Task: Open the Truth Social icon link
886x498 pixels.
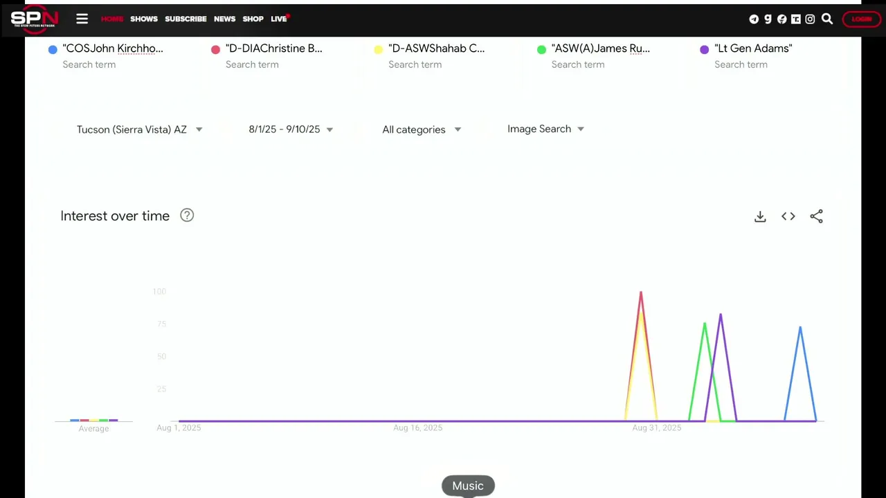Action: pos(796,19)
